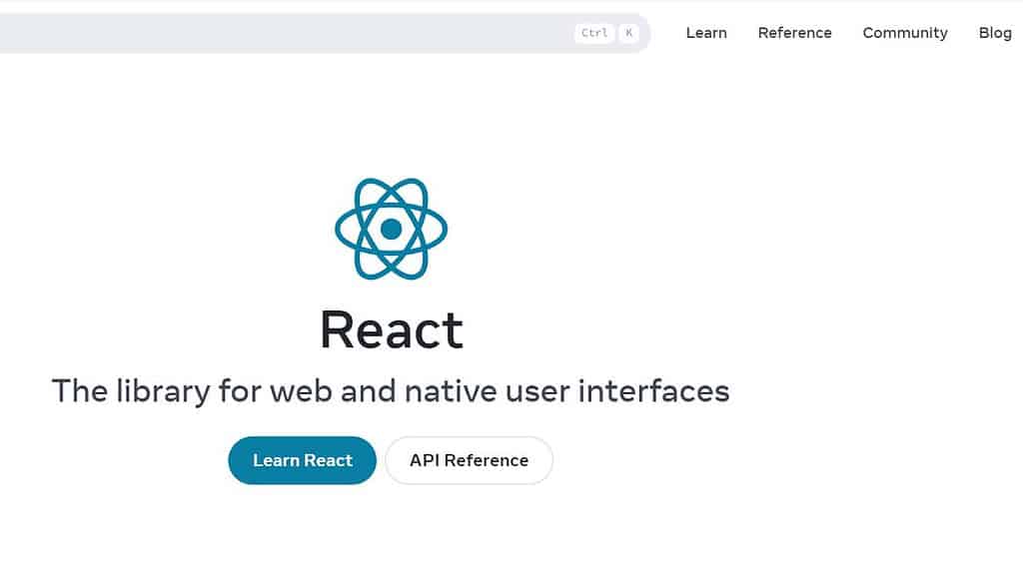The height and width of the screenshot is (582, 1023).
Task: Open the Reference nav link
Action: [794, 33]
